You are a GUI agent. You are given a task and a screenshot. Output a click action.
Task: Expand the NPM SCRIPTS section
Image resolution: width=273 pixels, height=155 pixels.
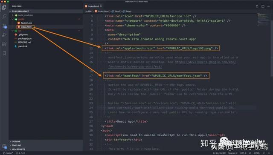coord(17,149)
